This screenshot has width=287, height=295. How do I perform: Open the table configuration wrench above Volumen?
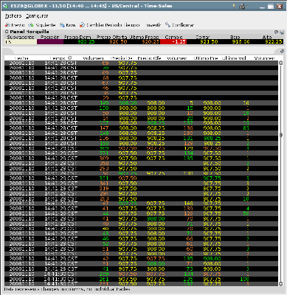[x=282, y=52]
